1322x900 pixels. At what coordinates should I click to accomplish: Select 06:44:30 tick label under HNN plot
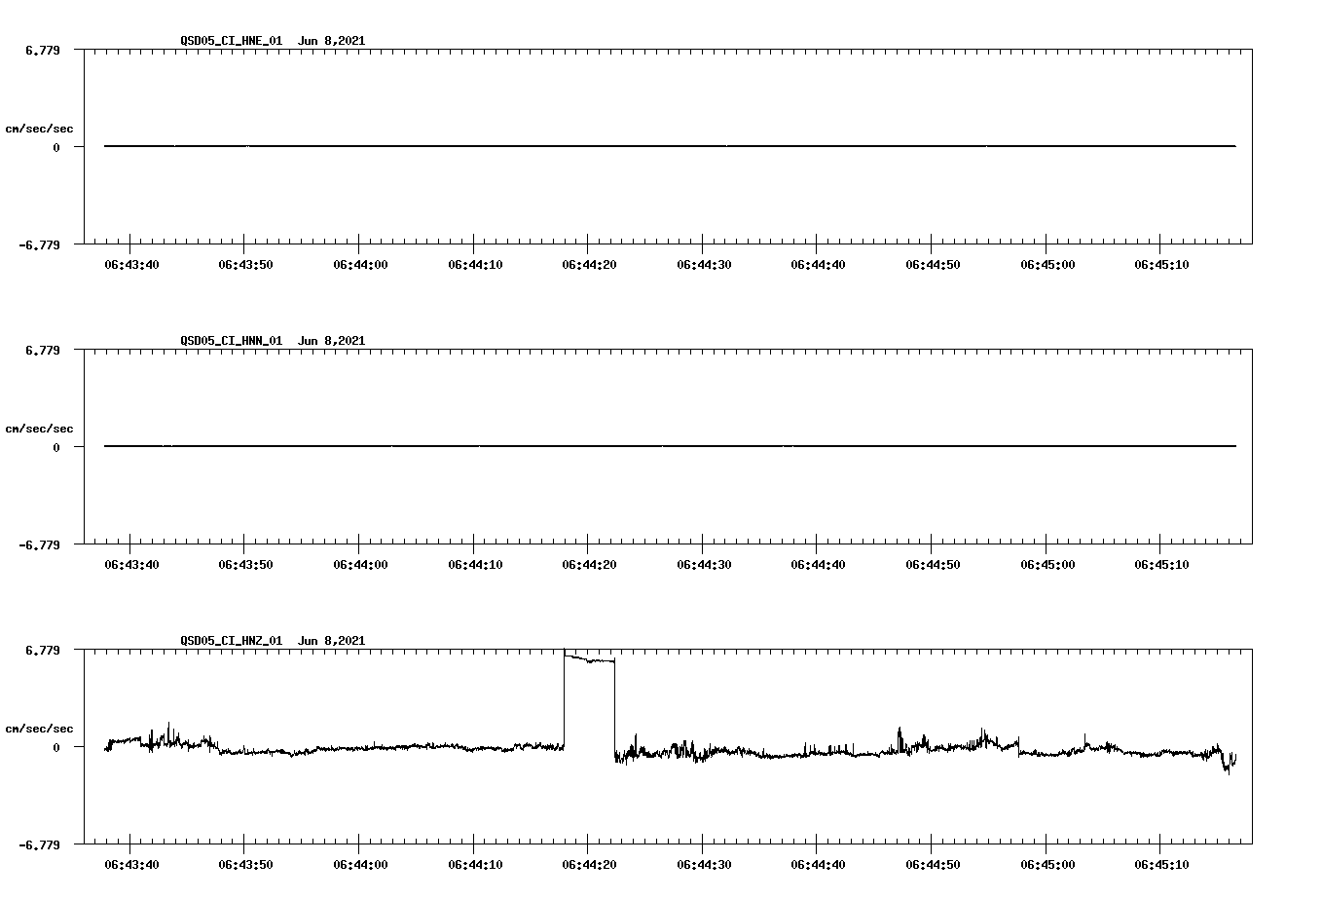pos(704,565)
